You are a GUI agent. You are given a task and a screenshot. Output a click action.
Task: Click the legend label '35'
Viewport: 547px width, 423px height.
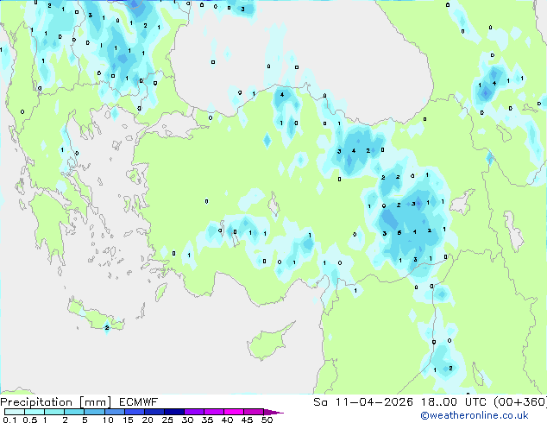click(x=207, y=420)
